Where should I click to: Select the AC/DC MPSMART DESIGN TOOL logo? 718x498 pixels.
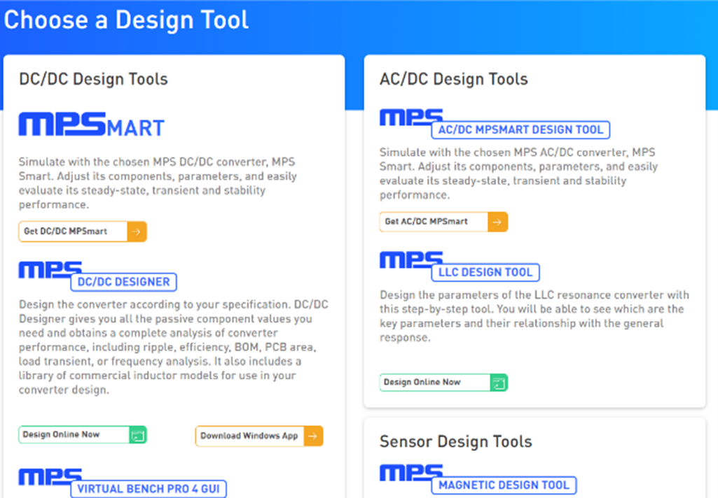(x=495, y=124)
